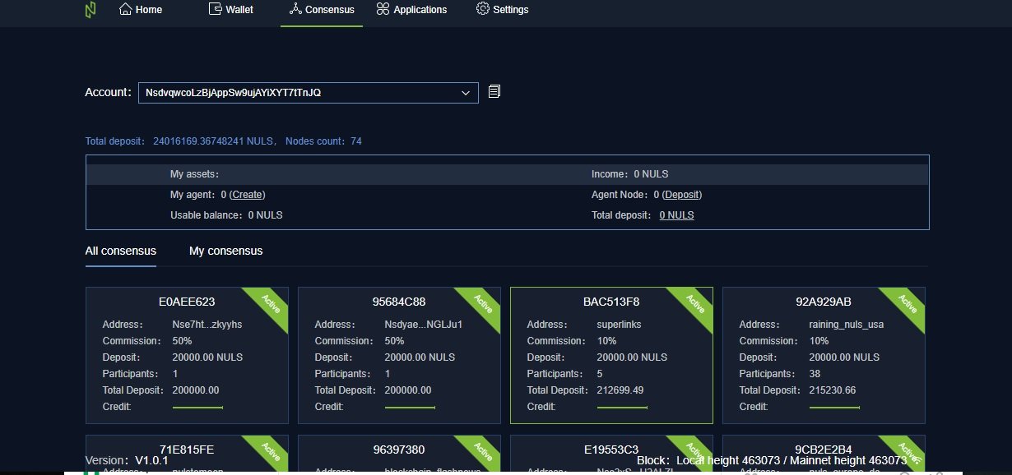Click the Version V1.0.1 label

(x=127, y=460)
